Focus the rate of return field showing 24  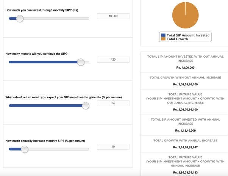(113, 103)
